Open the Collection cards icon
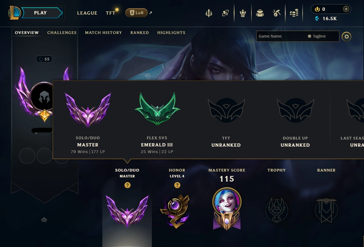The height and width of the screenshot is (247, 364). pyautogui.click(x=225, y=13)
